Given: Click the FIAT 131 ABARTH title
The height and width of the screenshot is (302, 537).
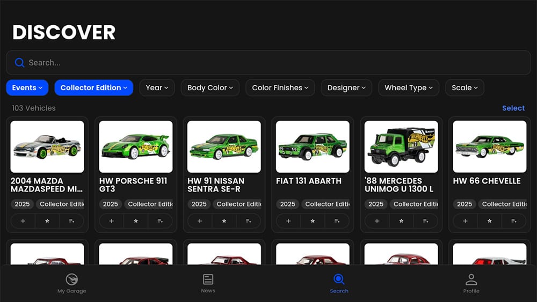Looking at the screenshot, I should point(309,181).
